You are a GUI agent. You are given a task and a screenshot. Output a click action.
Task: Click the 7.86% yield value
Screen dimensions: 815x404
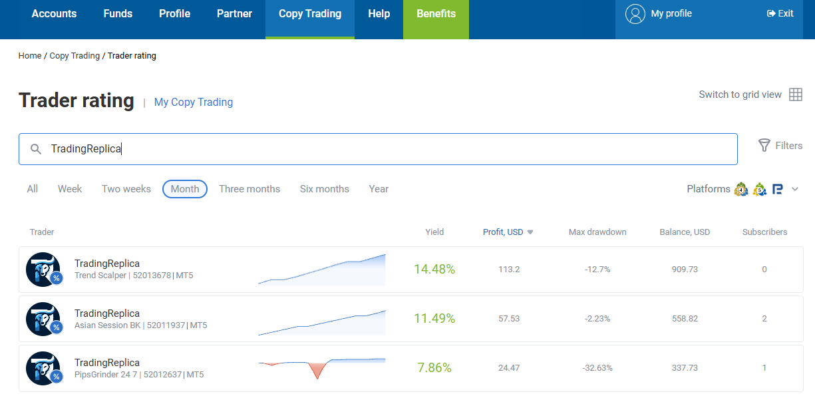tap(434, 368)
